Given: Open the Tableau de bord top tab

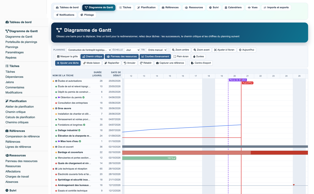Looking at the screenshot, I should (67, 8).
